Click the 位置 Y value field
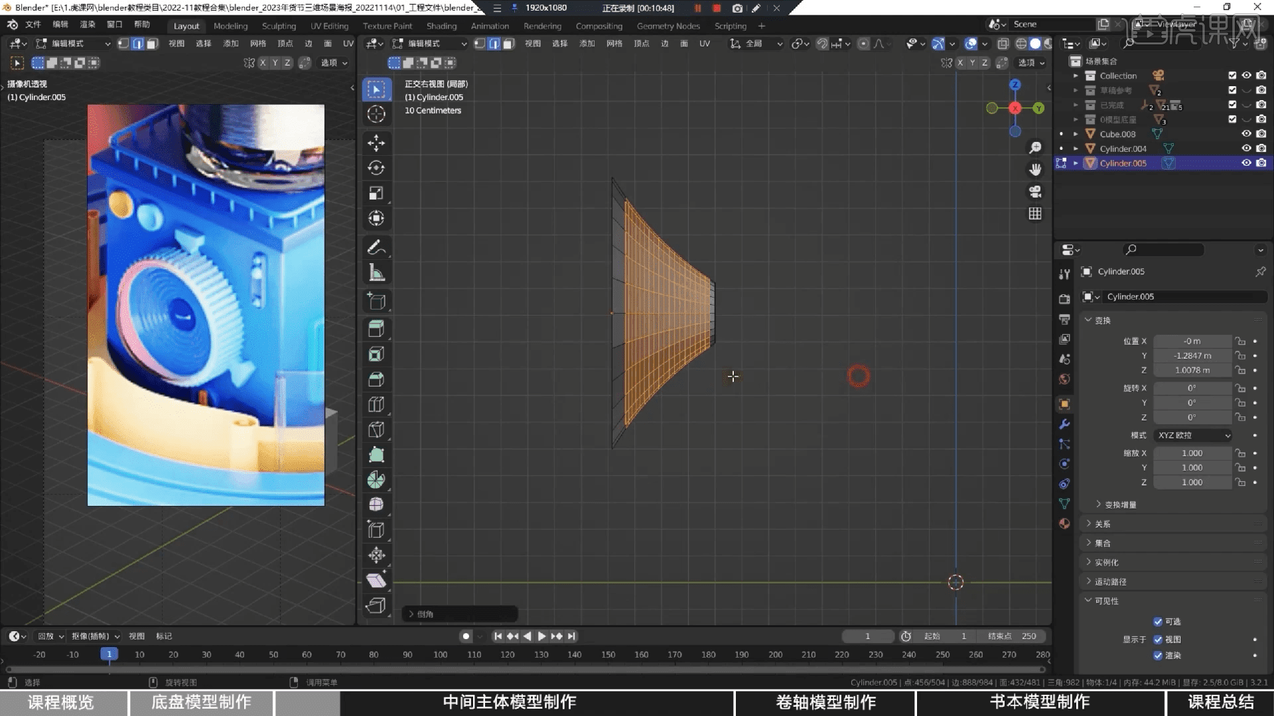The height and width of the screenshot is (716, 1274). point(1192,356)
